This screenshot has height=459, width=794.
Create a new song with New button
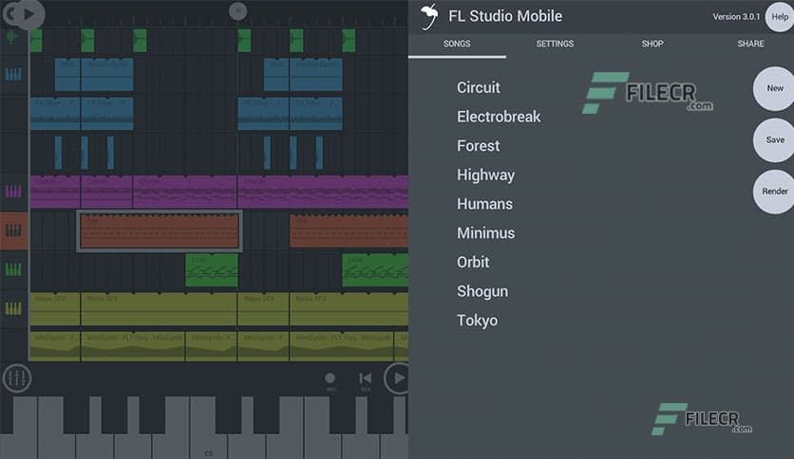[x=775, y=88]
